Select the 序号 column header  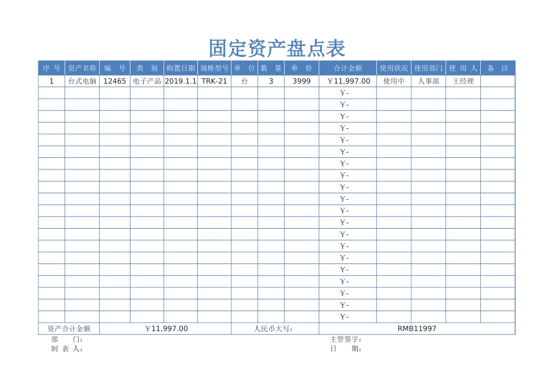point(52,67)
